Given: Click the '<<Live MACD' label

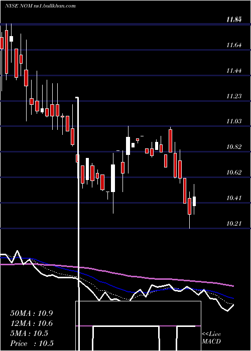Looking at the screenshot, I should (x=211, y=337).
